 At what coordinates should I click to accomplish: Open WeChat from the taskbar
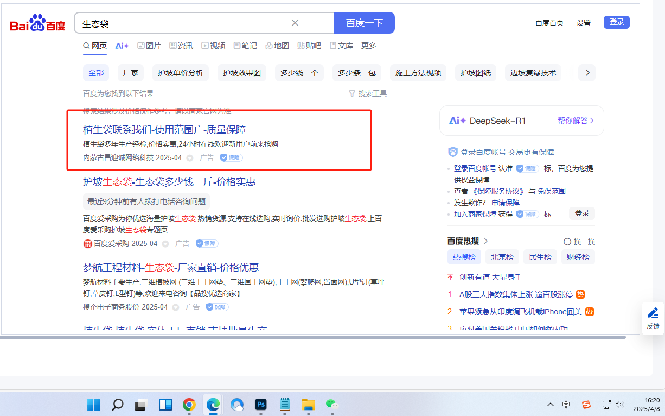[x=332, y=405]
